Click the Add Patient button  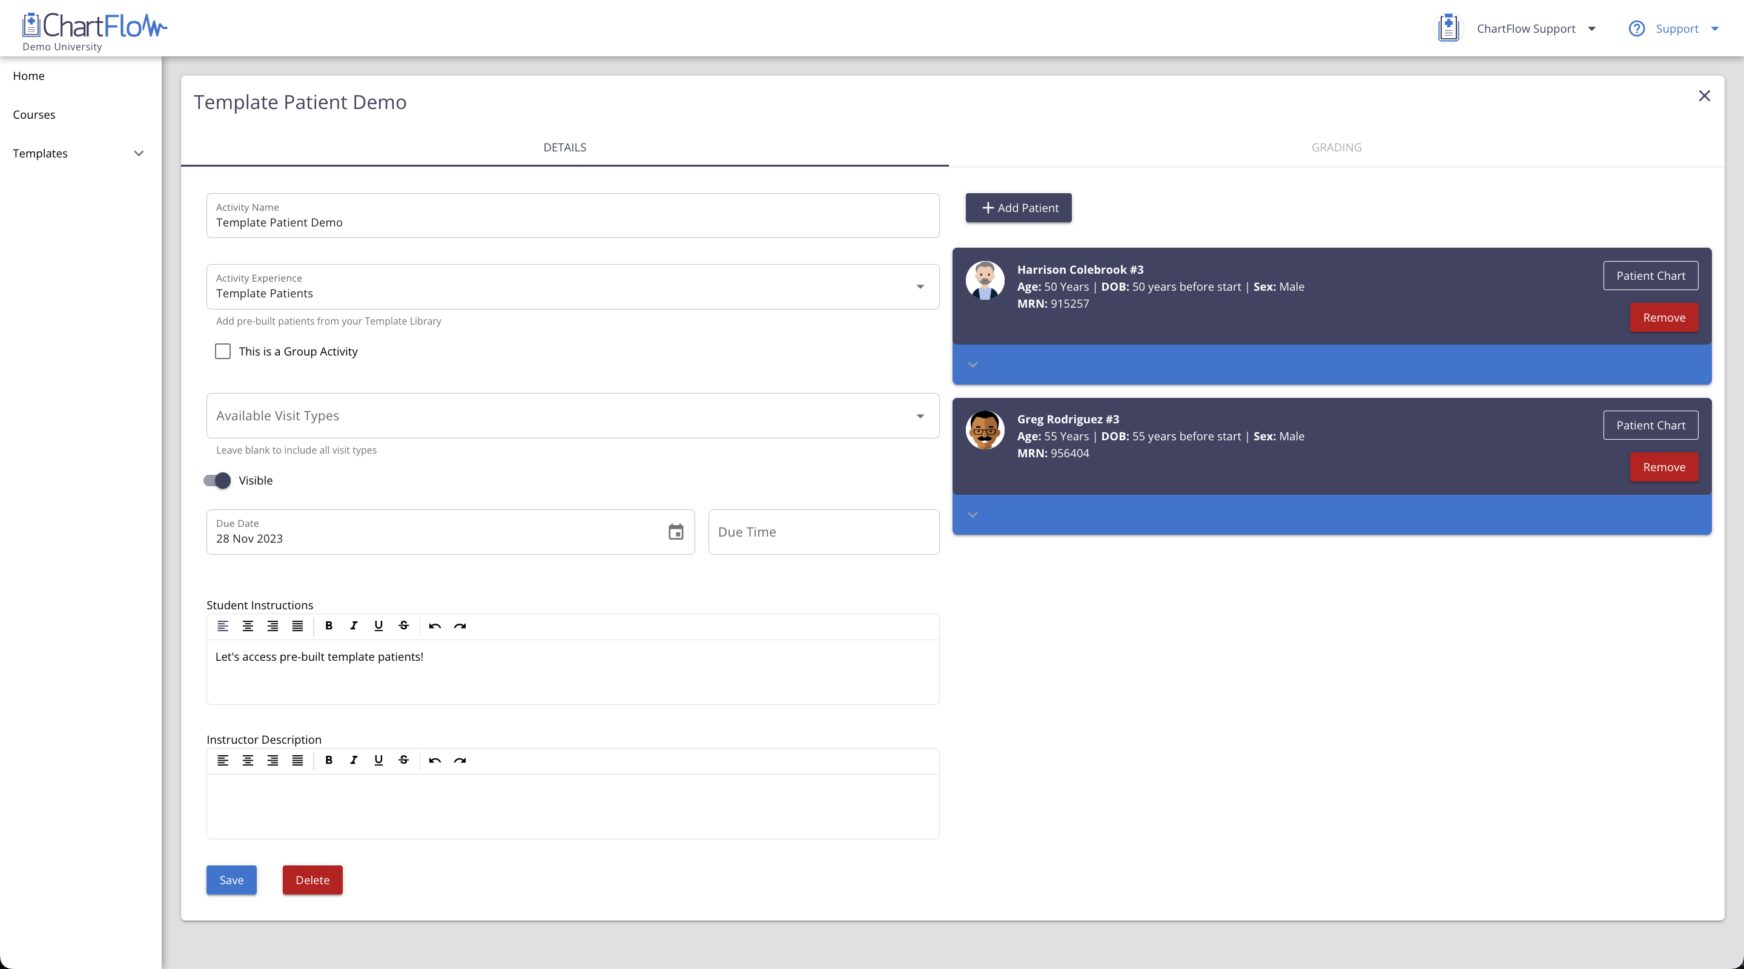[x=1018, y=208]
